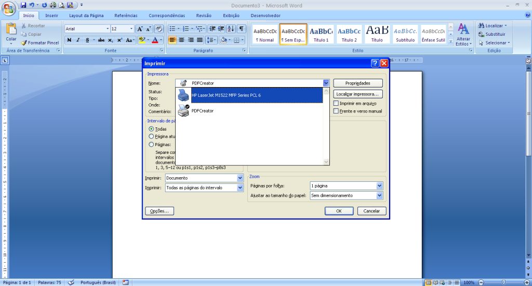Click the quick print icon in quick access toolbar
This screenshot has height=286, width=532.
[53, 5]
